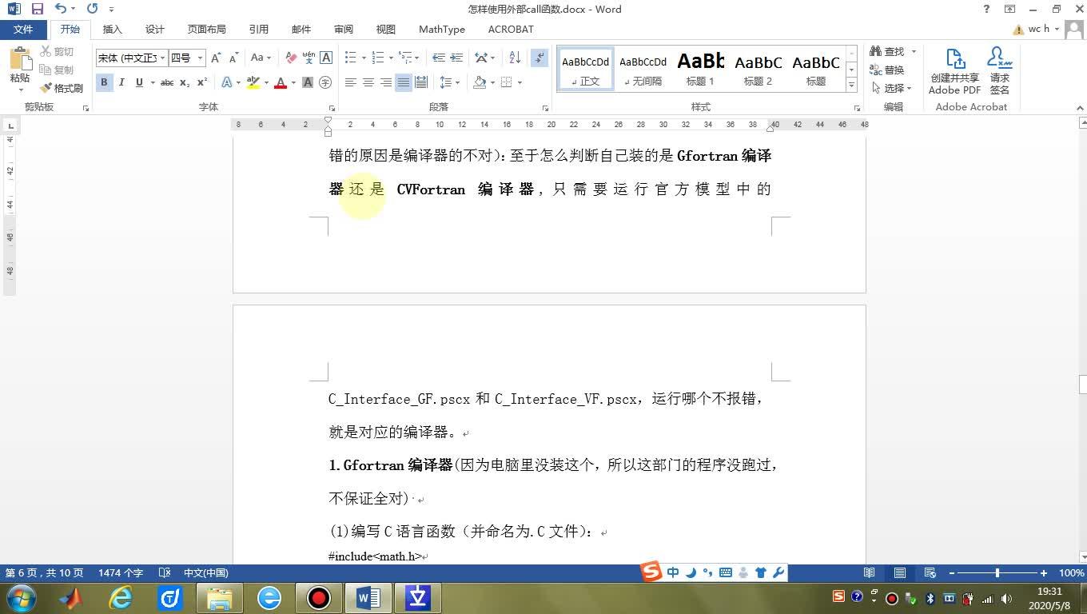Expand the line spacing options
Image resolution: width=1087 pixels, height=614 pixels.
click(x=456, y=82)
